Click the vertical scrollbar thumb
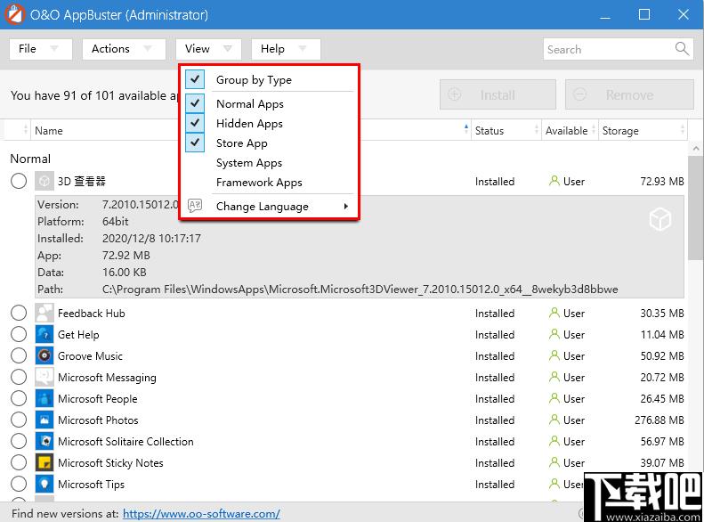The image size is (704, 522). (x=695, y=208)
